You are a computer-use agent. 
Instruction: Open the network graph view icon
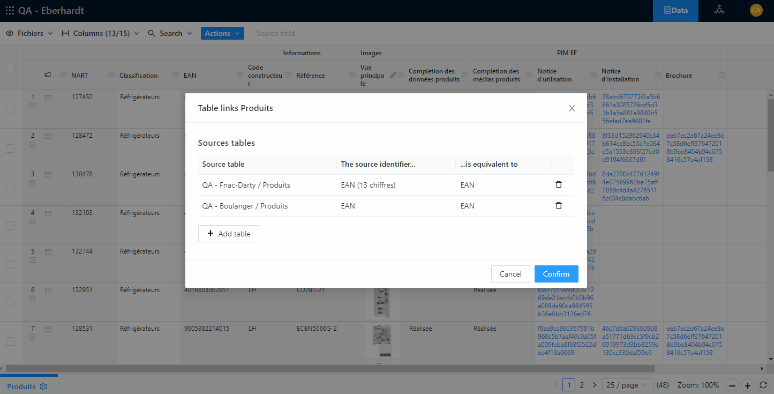pyautogui.click(x=719, y=10)
